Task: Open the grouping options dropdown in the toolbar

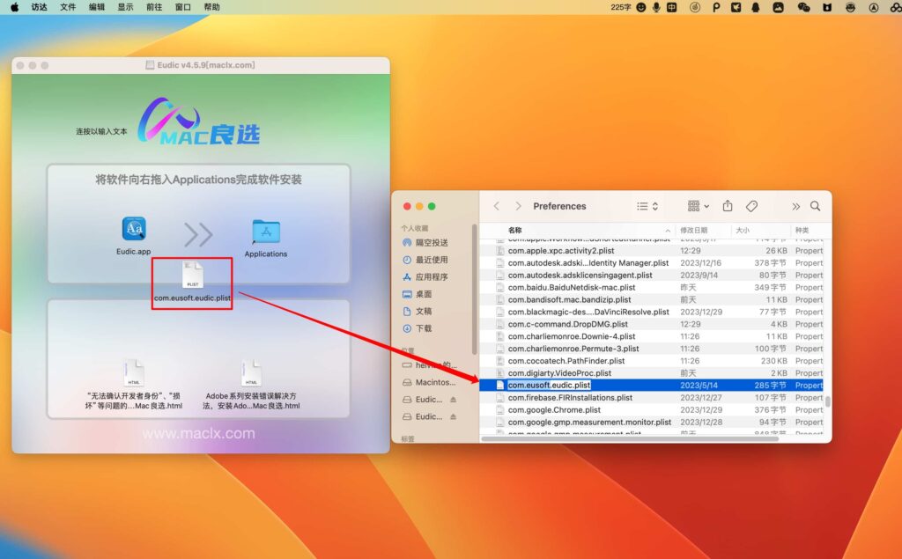Action: click(694, 205)
